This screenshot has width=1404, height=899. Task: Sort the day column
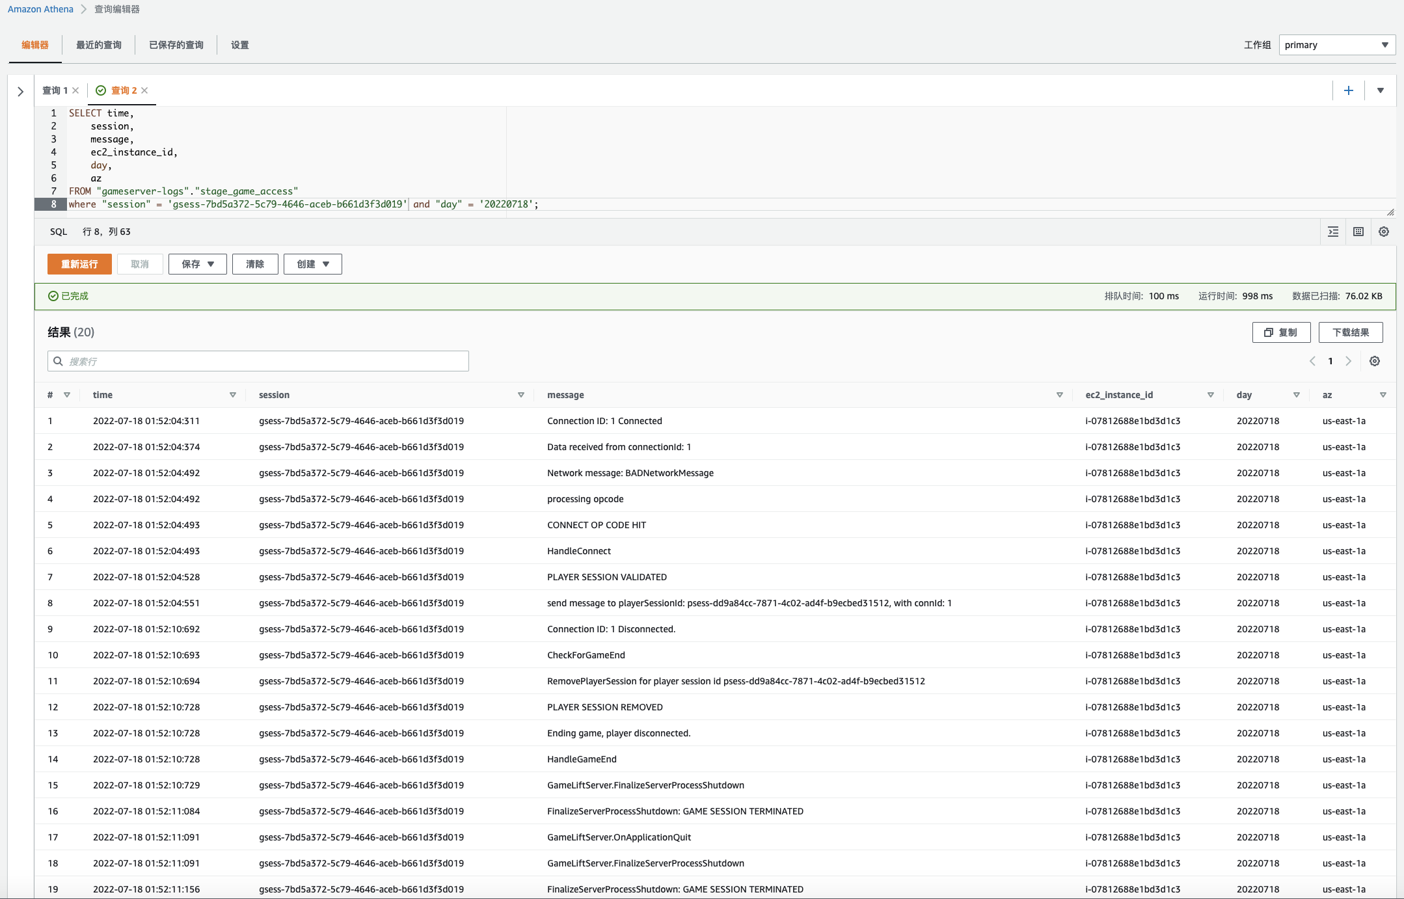pyautogui.click(x=1296, y=395)
